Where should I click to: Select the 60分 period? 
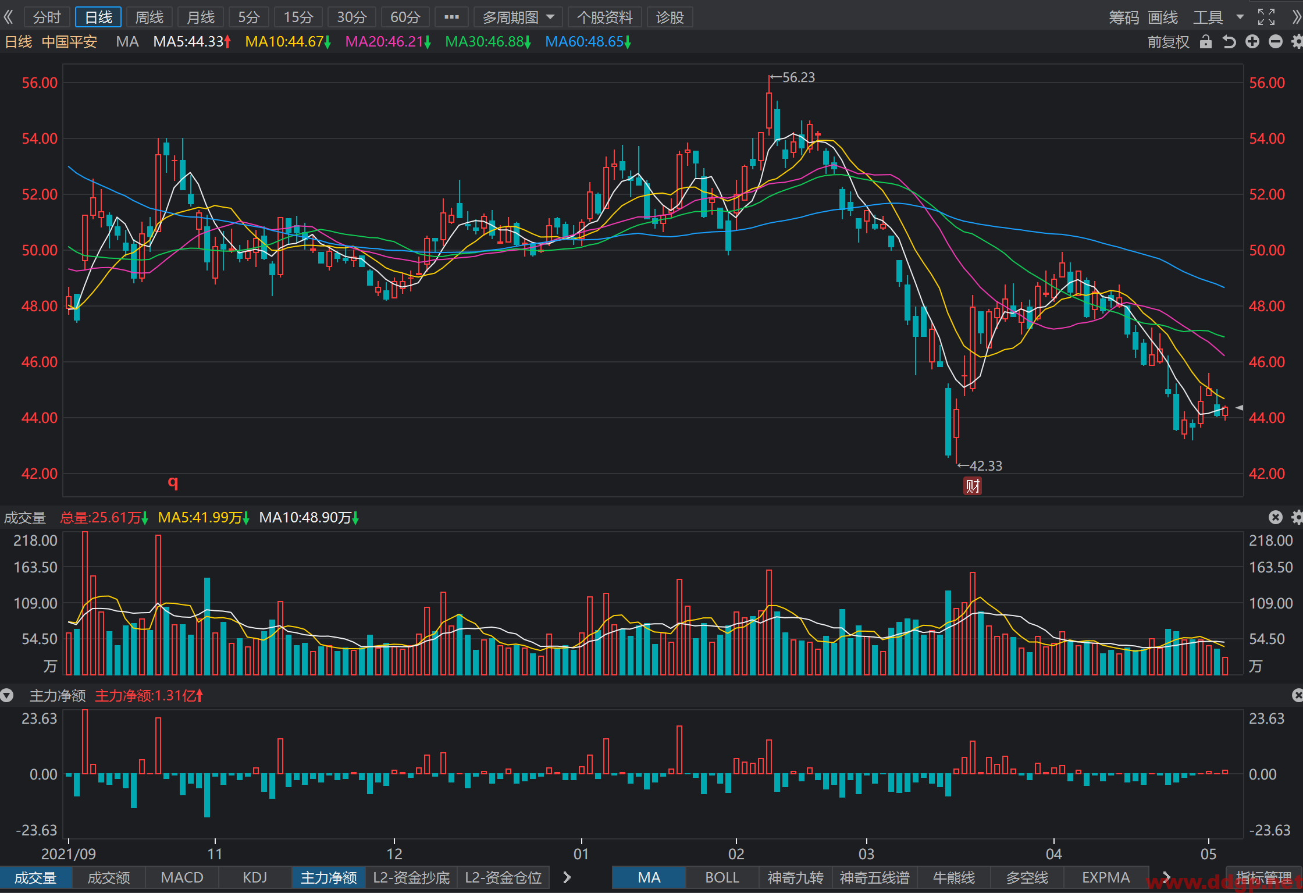coord(405,17)
